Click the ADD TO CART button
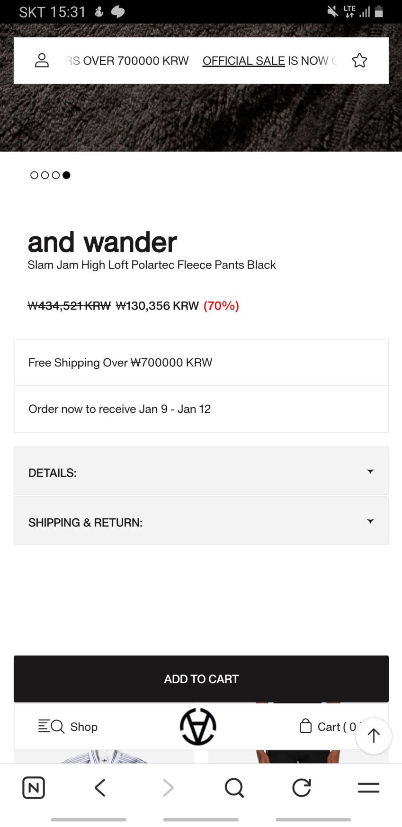 (201, 679)
